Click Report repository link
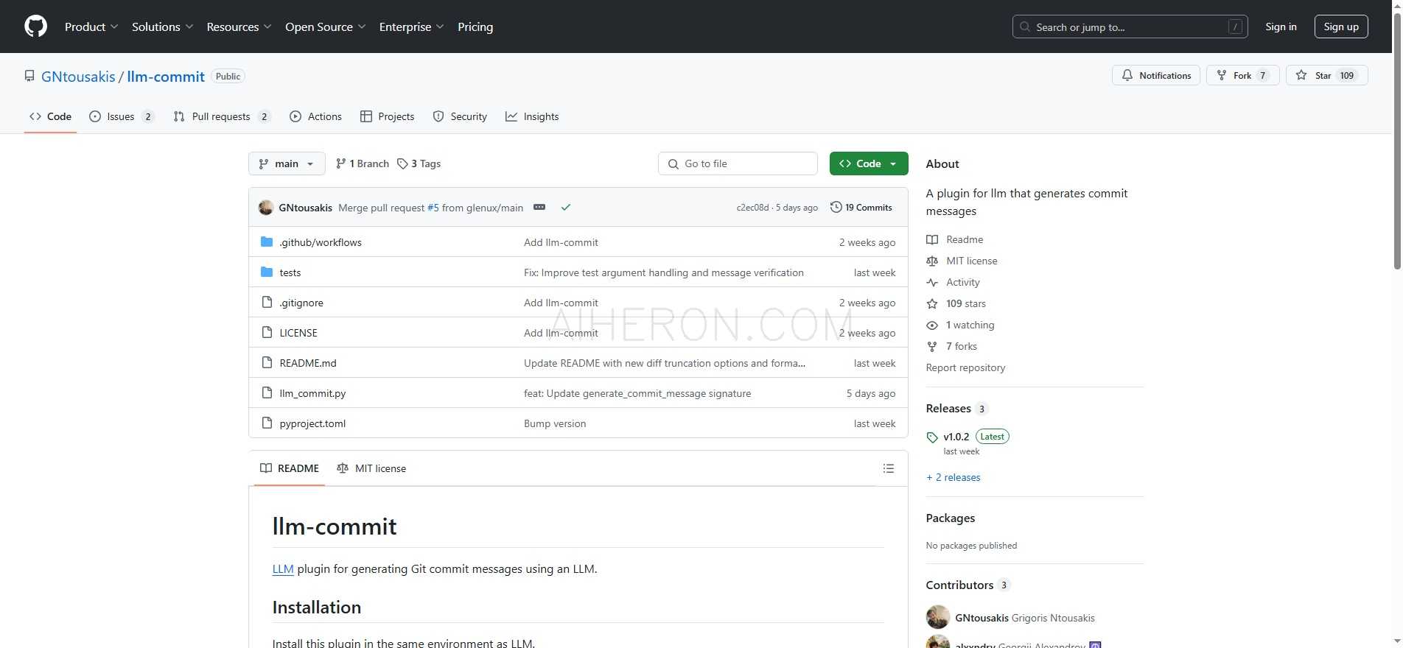Viewport: 1403px width, 648px height. 965,367
